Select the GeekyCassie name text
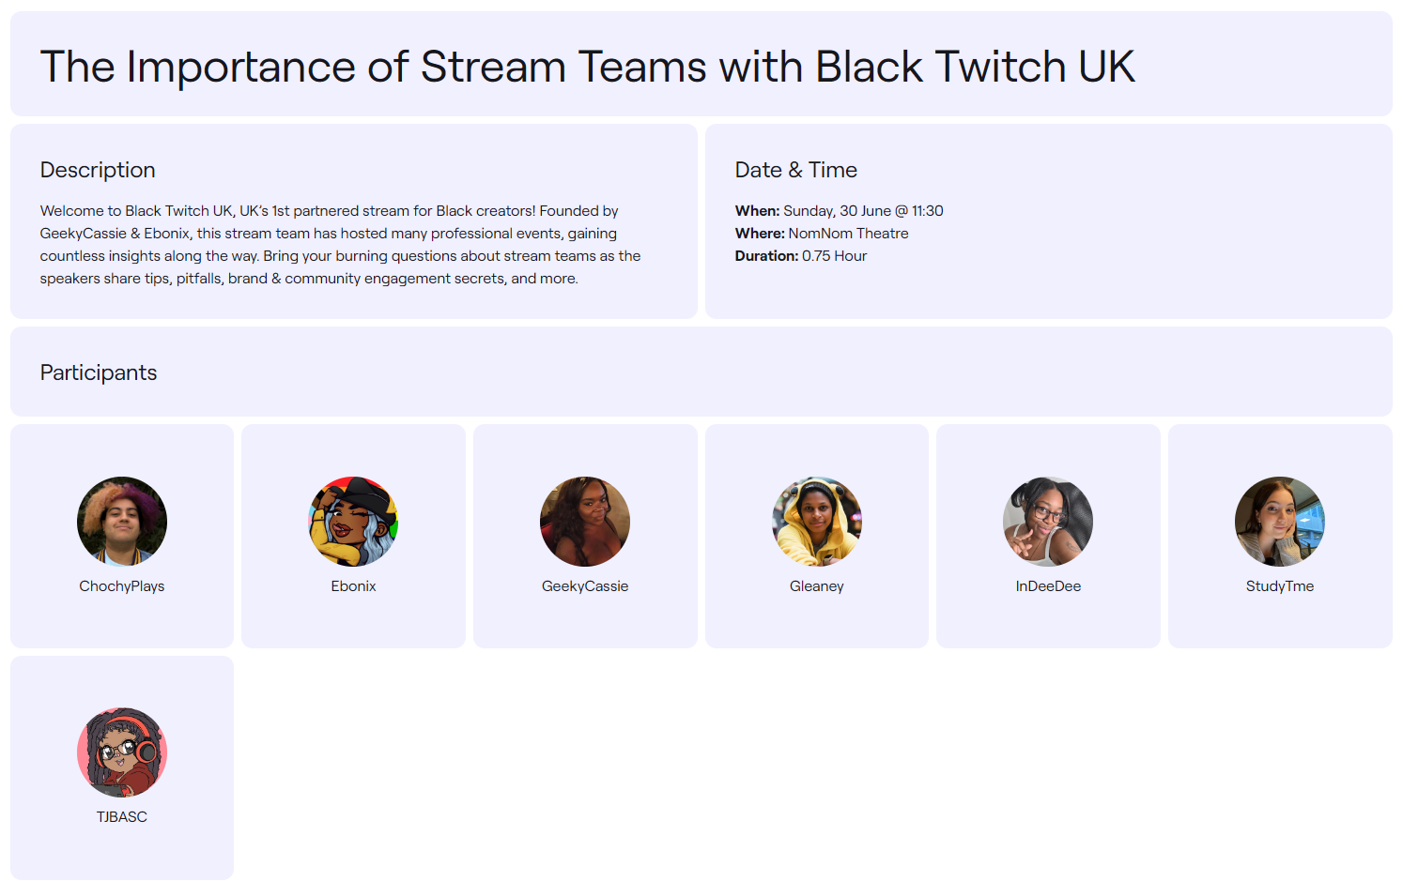Viewport: 1403px width, 881px height. (585, 586)
